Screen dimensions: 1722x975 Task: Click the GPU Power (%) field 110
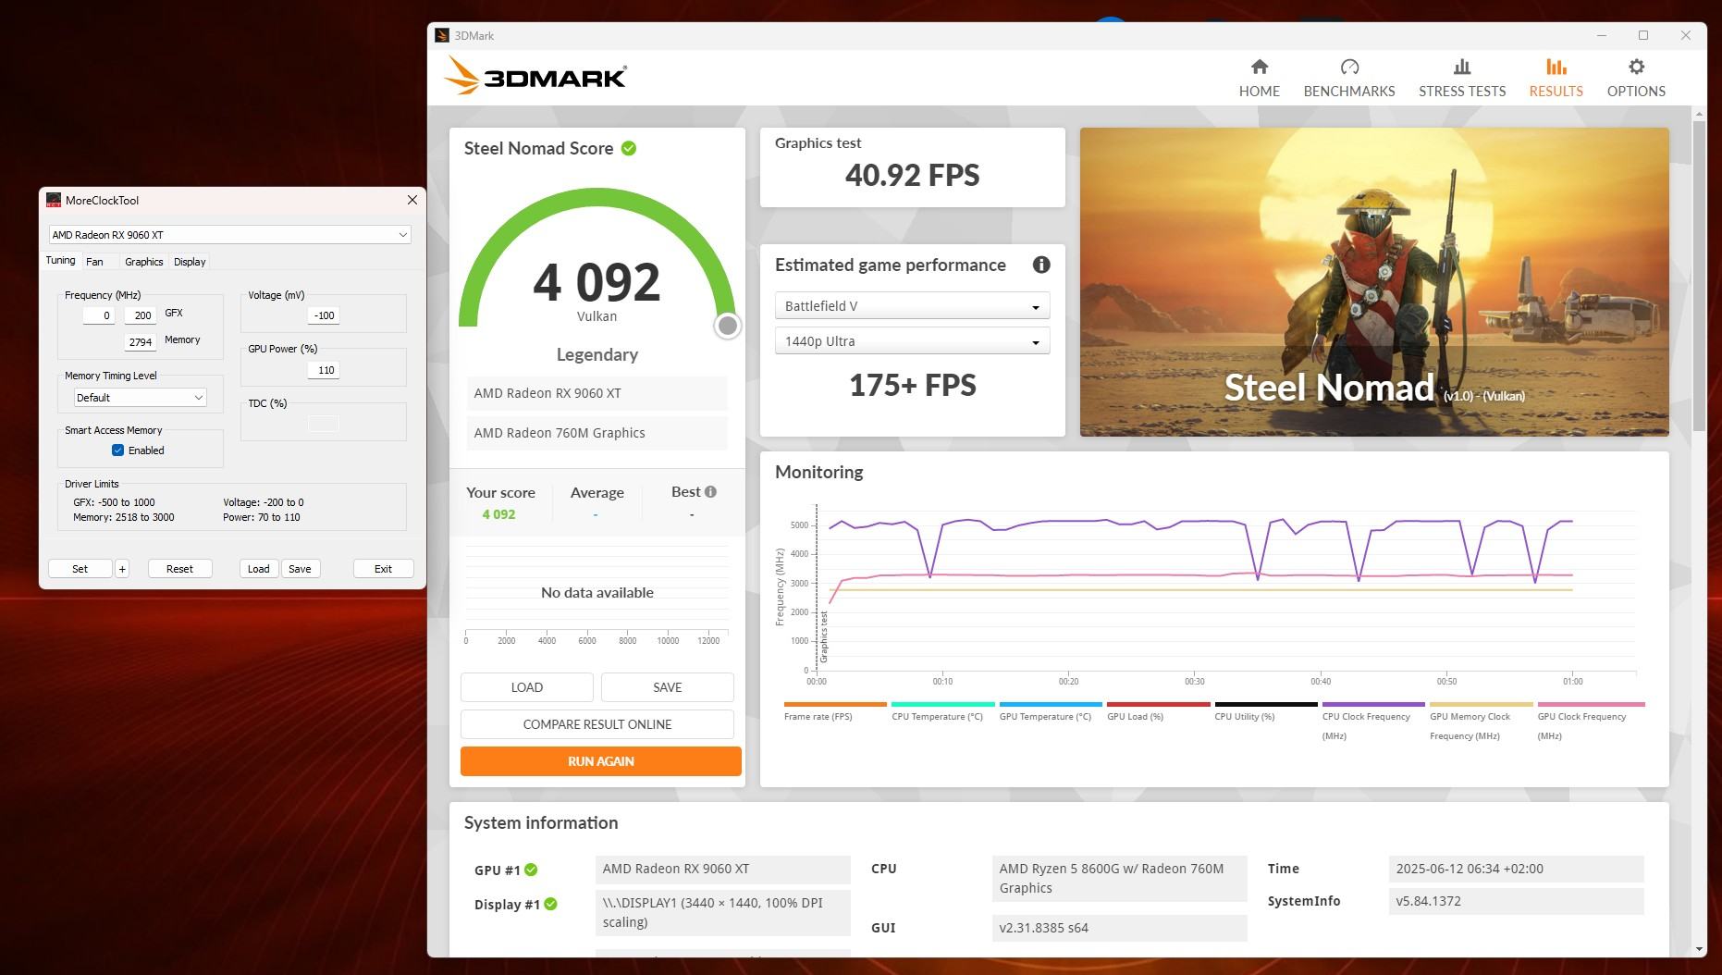(x=323, y=370)
